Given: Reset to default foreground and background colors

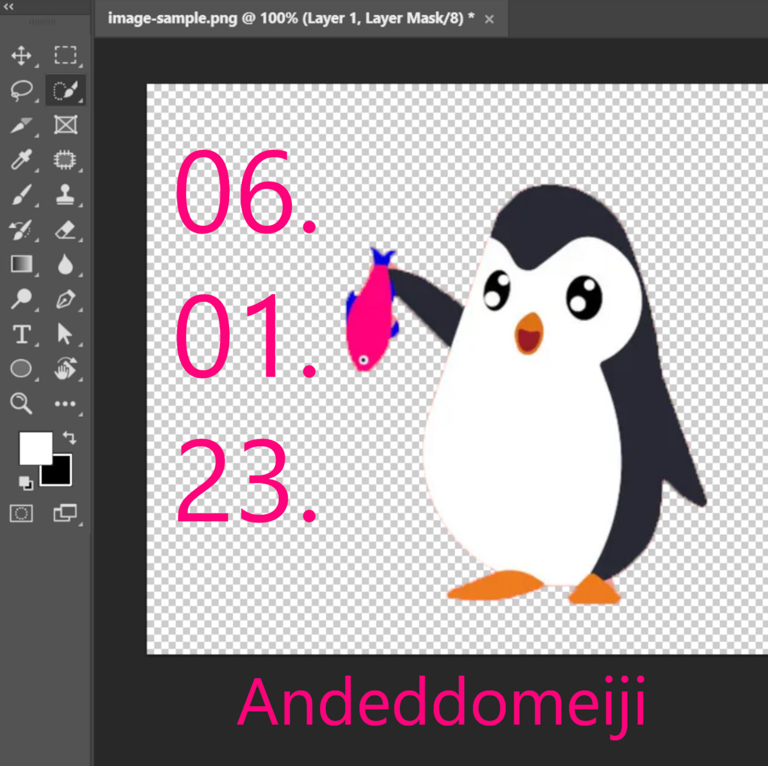Looking at the screenshot, I should pos(25,483).
